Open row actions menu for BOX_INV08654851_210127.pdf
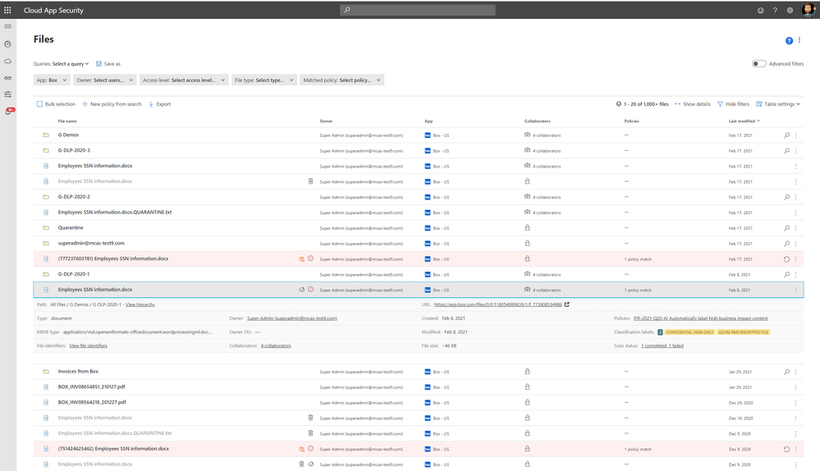 click(796, 387)
